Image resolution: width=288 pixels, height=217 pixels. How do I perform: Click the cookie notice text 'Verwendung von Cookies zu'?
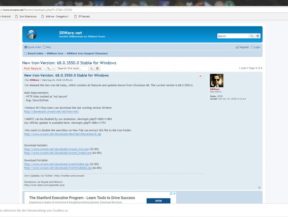pyautogui.click(x=47, y=210)
